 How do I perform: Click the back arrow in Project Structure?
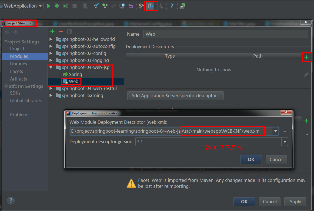pyautogui.click(x=6, y=32)
